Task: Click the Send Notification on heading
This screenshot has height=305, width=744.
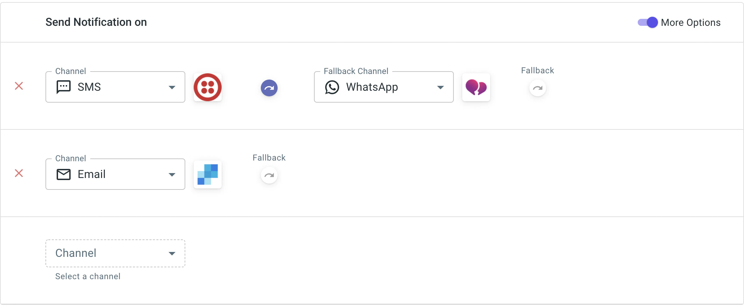Action: [x=96, y=22]
